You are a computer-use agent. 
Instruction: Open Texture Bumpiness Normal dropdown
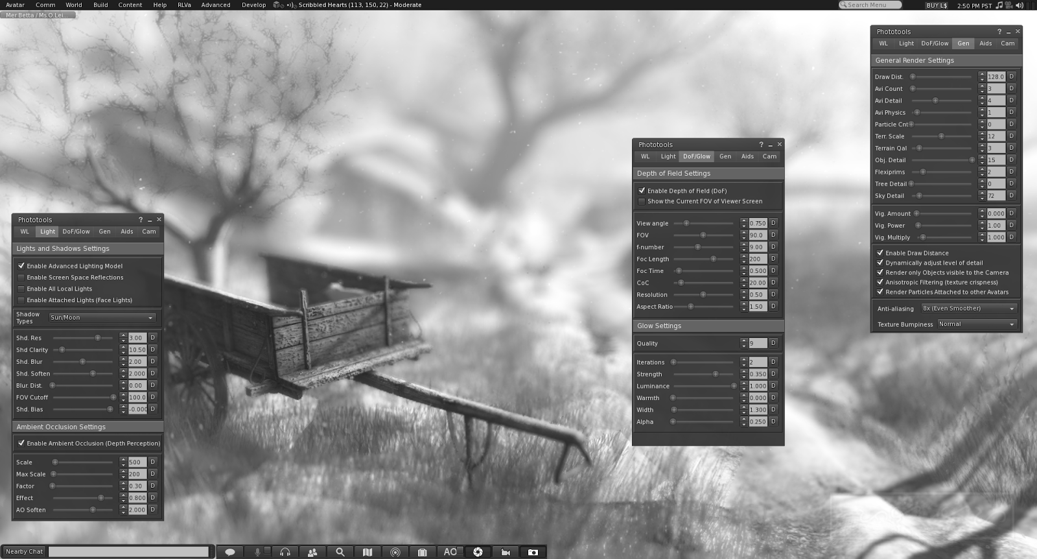[x=977, y=324]
